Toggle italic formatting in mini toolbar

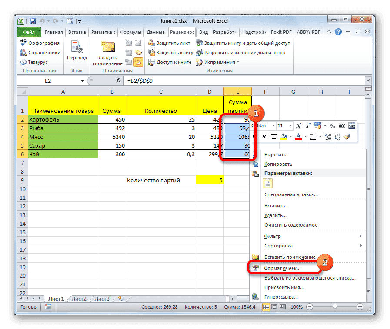point(264,136)
